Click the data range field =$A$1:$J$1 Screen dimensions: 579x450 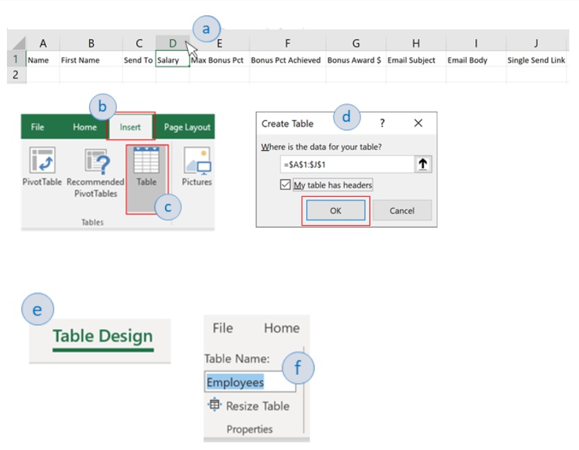(347, 164)
